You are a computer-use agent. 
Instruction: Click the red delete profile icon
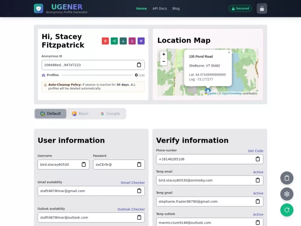(x=105, y=41)
